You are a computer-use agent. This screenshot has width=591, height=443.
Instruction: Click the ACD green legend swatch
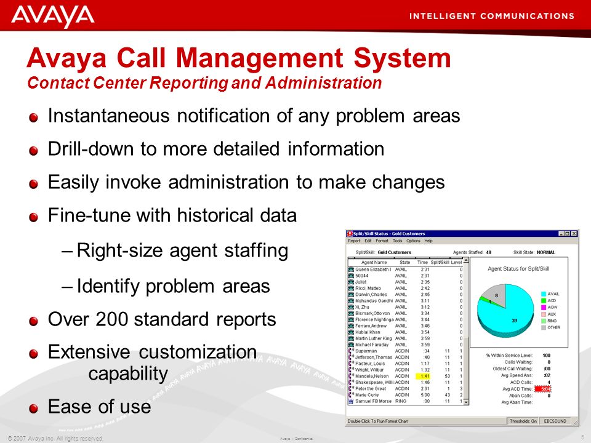point(544,301)
